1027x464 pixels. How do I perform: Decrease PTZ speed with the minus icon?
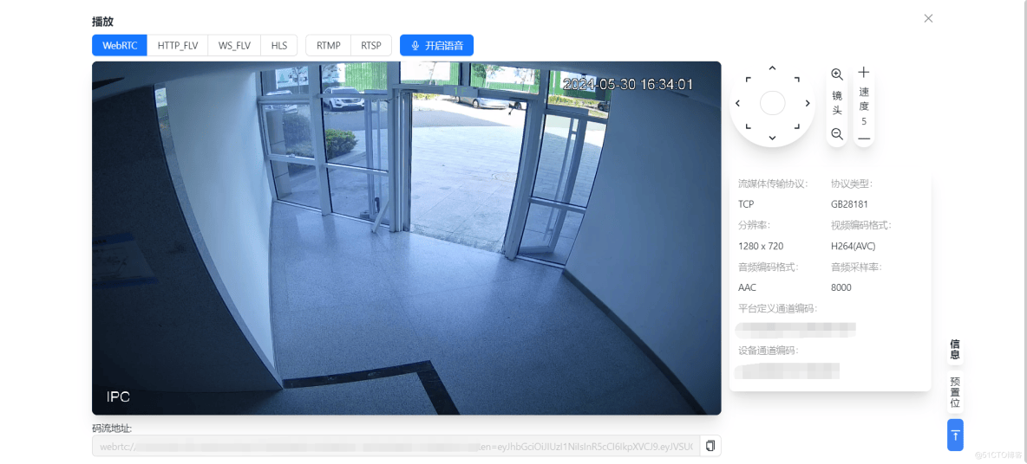click(864, 139)
